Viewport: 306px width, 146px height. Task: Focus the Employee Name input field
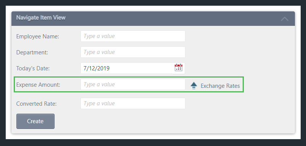point(133,36)
